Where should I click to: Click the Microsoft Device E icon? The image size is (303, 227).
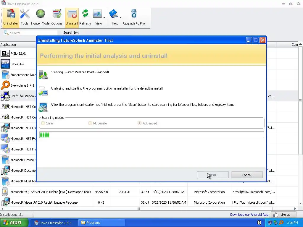pyautogui.click(x=5, y=160)
